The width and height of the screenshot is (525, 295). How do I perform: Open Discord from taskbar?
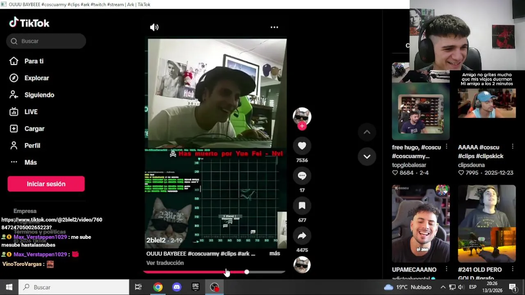177,287
